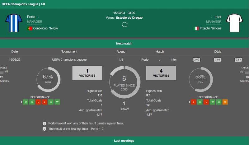Click Inter's avg goals value 1.67
This screenshot has width=249, height=145.
(149, 115)
